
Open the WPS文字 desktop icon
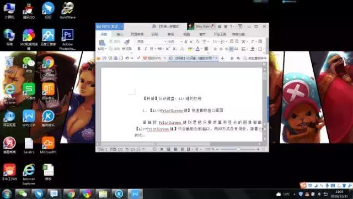coord(29,118)
